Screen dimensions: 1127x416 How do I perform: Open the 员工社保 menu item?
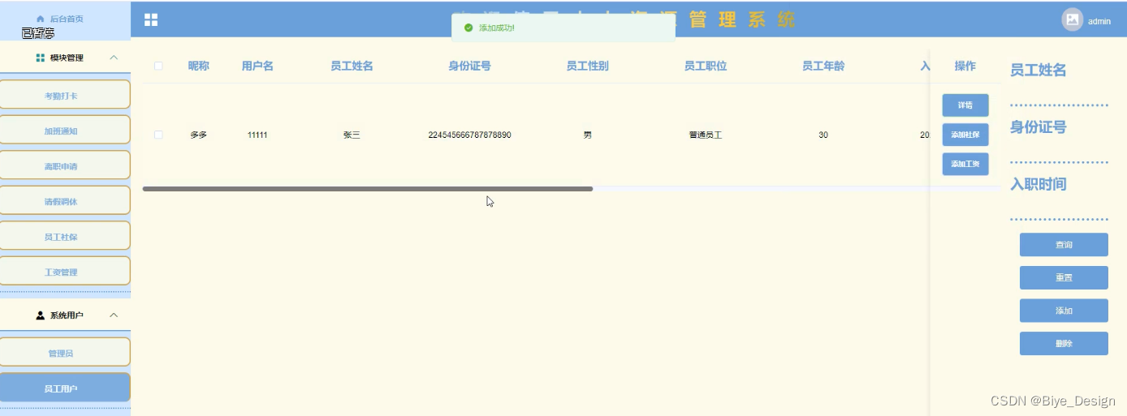(65, 236)
